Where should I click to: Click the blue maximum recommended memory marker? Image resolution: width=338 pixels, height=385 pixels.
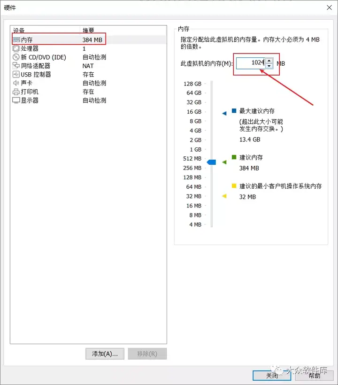(x=224, y=113)
